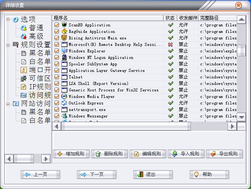The image size is (251, 189).
Task: Click the Windows NT Logon Application icon
Action: 64,57
